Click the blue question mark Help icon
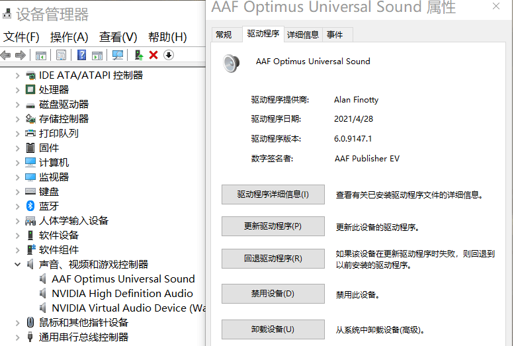The image size is (514, 346). [81, 55]
